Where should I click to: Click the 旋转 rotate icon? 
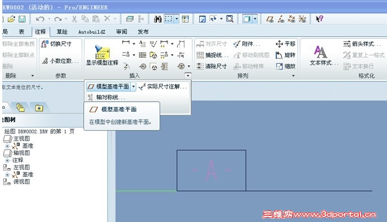[x=285, y=55]
